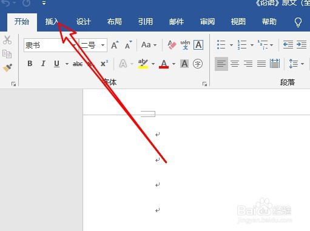Clear all formatting with eraser icon

172,45
